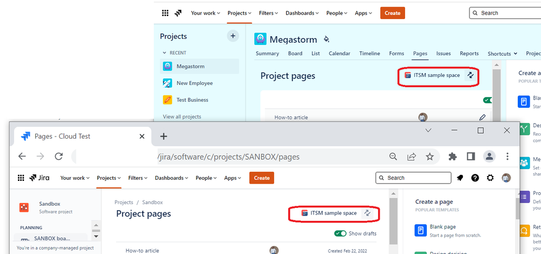The image size is (541, 254).
Task: Click Search field in Megastorm window
Action: pos(505,13)
